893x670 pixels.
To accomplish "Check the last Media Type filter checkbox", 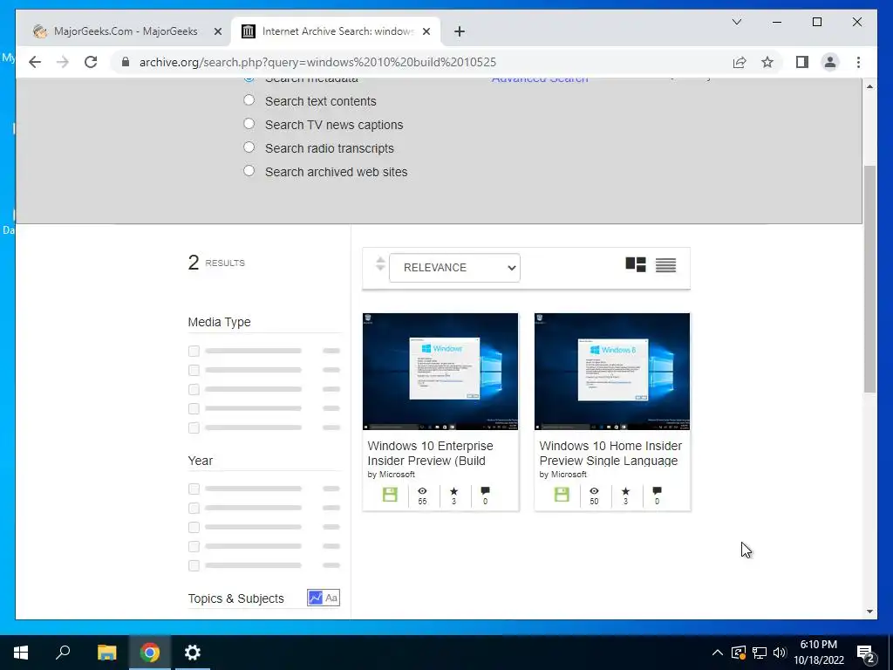I will (194, 427).
